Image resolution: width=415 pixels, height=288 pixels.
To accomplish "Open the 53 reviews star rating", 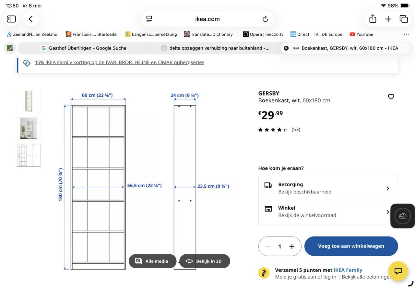I will [279, 130].
